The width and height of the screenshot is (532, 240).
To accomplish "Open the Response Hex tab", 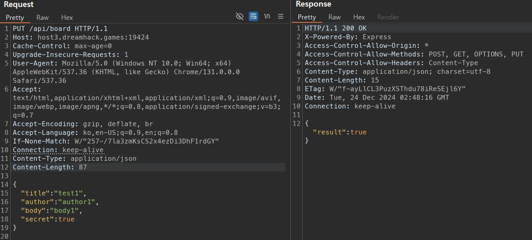I will [359, 17].
